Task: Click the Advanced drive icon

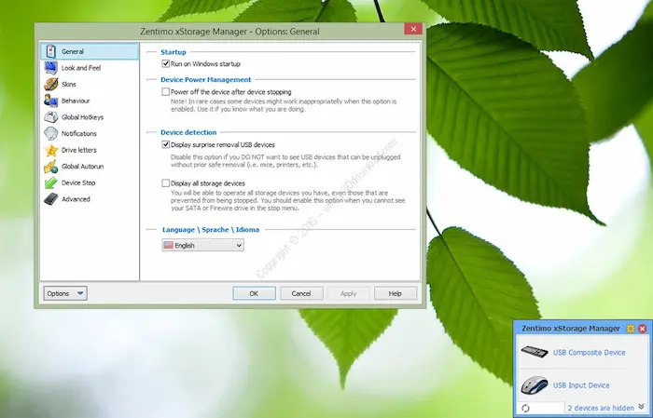Action: coord(50,199)
